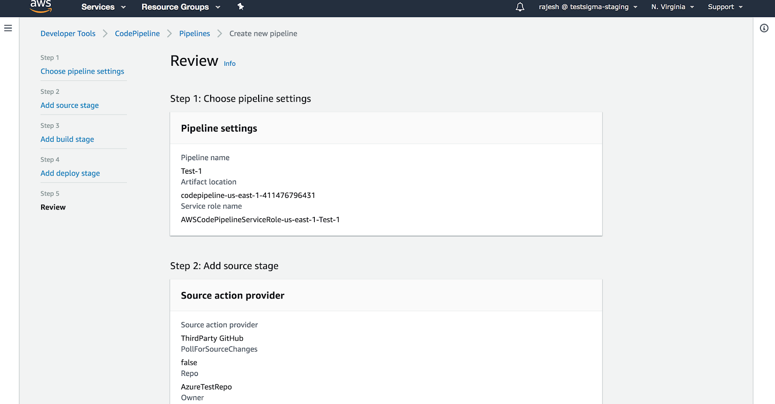Click Step 2: Add source stage heading
775x404 pixels.
tap(224, 266)
